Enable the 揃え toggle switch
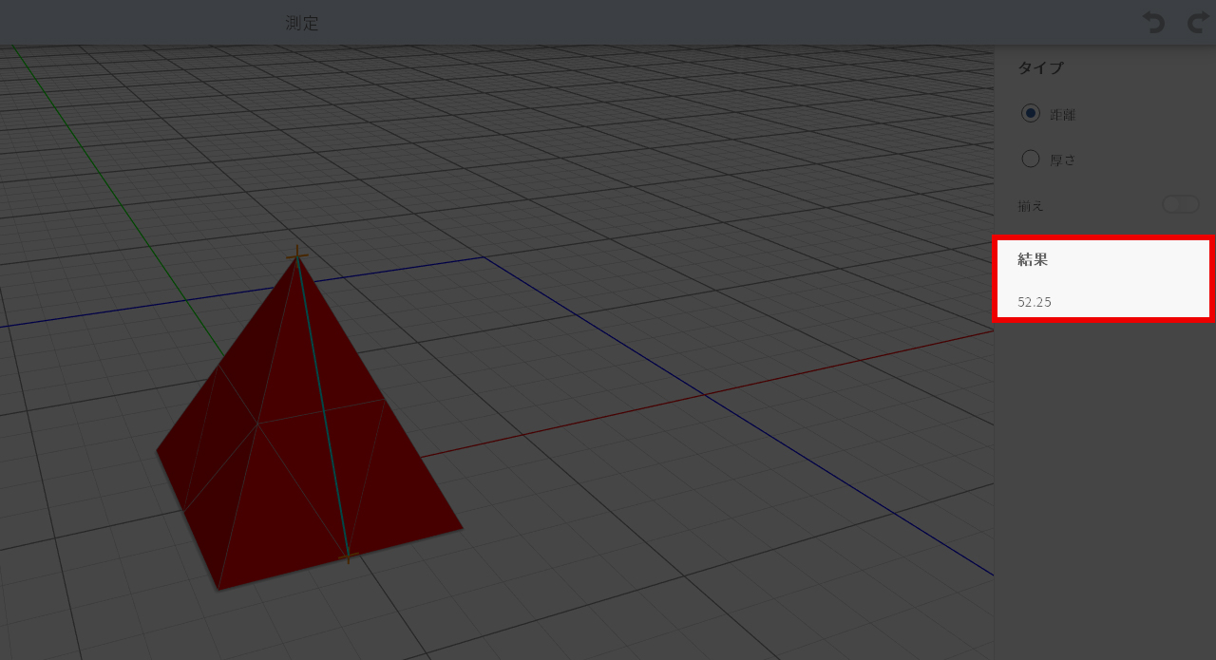Screen dimensions: 1216x660 pyautogui.click(x=1181, y=204)
